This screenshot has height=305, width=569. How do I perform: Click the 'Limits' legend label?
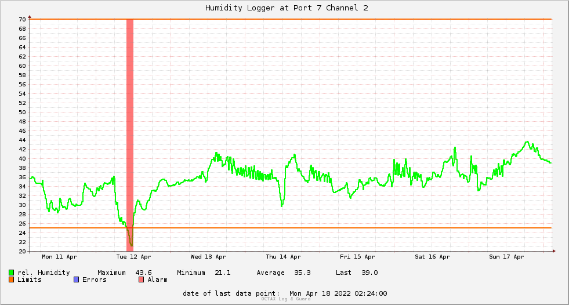tap(30, 279)
